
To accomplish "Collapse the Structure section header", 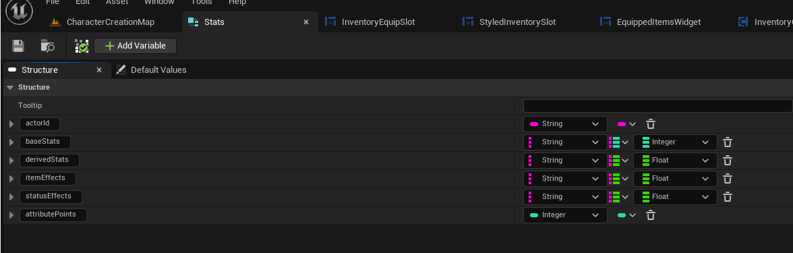I will click(10, 88).
